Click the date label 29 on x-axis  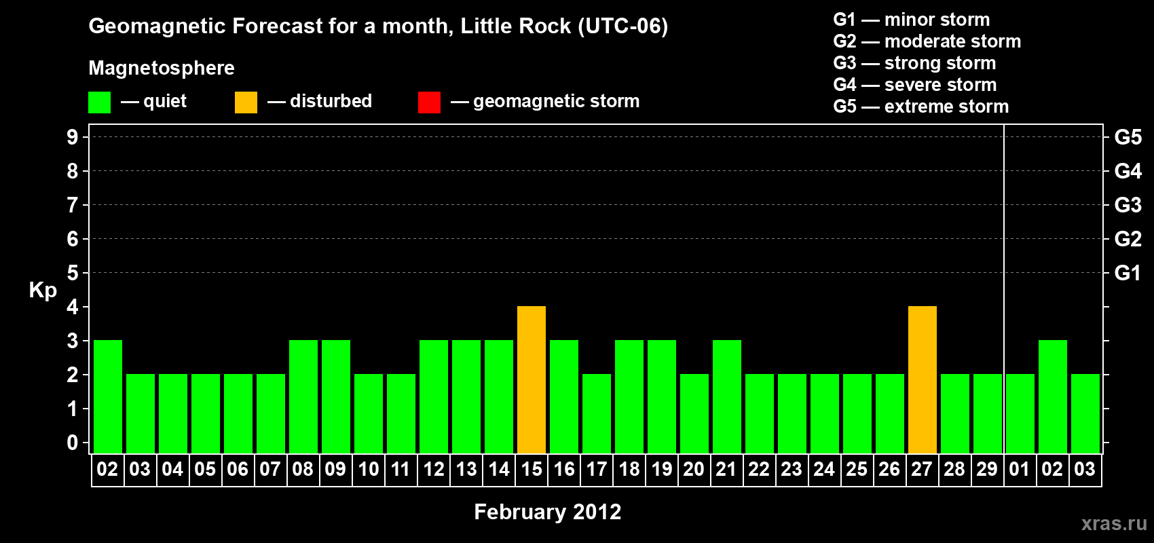[x=987, y=469]
